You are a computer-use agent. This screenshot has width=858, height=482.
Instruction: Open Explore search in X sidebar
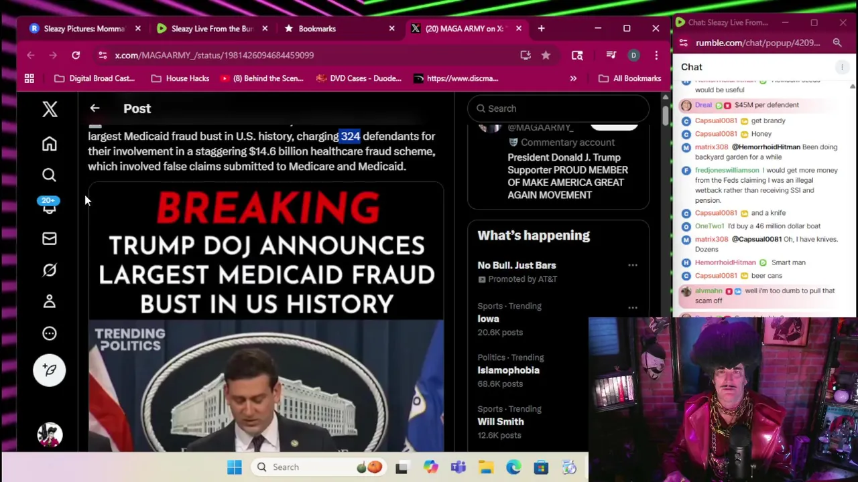coord(49,175)
